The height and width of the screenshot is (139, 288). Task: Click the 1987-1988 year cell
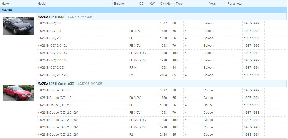(x=252, y=113)
